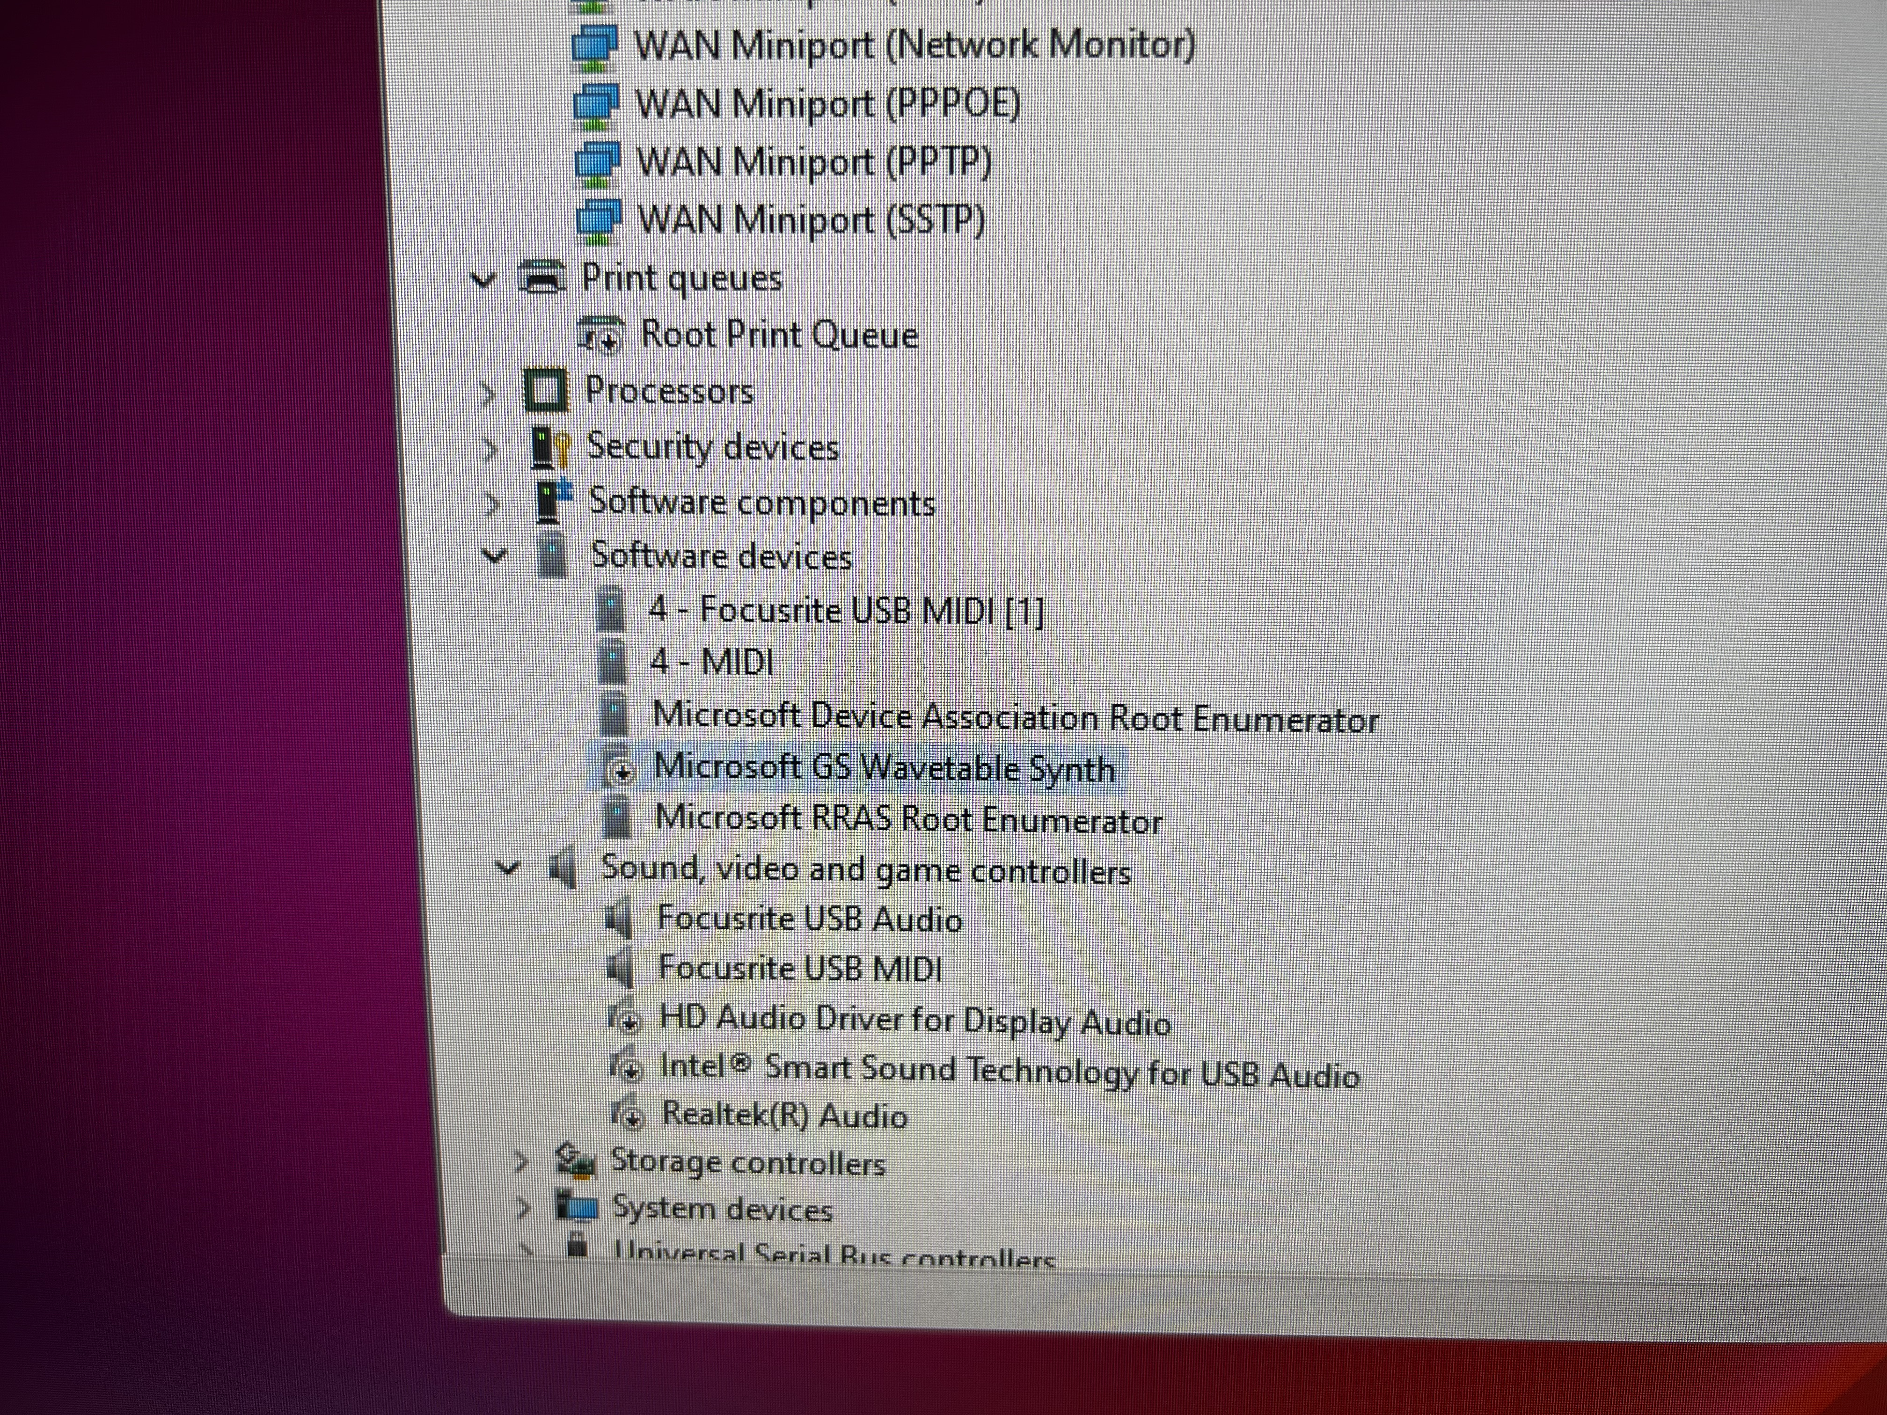Click the Microsoft RRAS Root Enumerator icon
This screenshot has width=1887, height=1415.
point(616,819)
